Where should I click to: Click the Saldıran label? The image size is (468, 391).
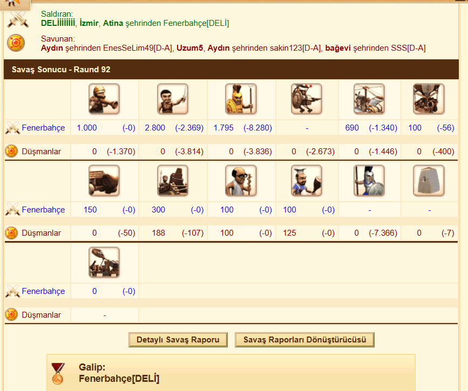57,13
